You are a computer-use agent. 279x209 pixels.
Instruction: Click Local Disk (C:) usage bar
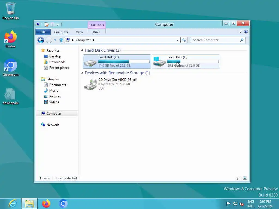[124, 61]
